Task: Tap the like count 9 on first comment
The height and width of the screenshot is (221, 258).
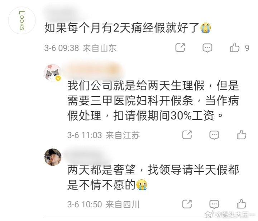Action: pos(247,48)
